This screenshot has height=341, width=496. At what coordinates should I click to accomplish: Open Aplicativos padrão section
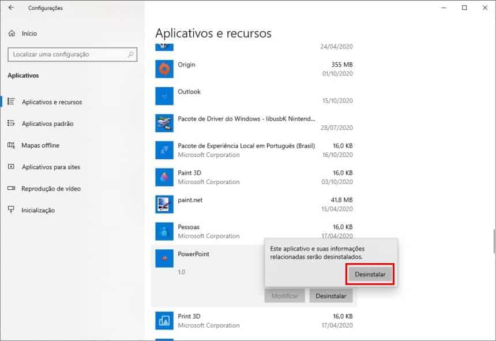pyautogui.click(x=47, y=123)
